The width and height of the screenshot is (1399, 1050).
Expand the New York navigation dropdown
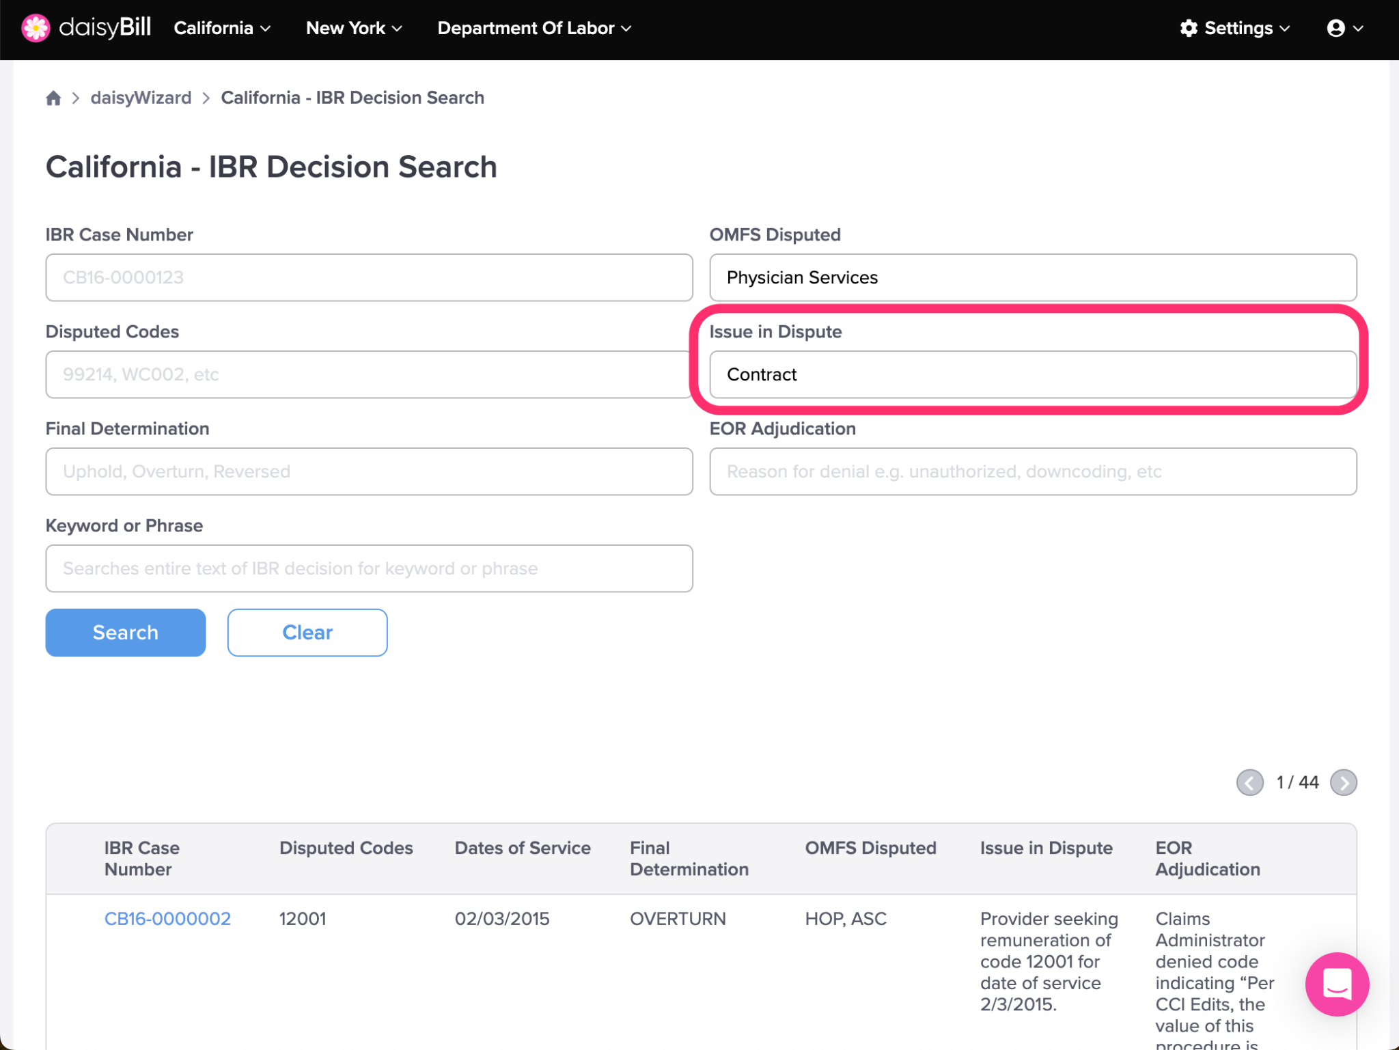pyautogui.click(x=354, y=28)
